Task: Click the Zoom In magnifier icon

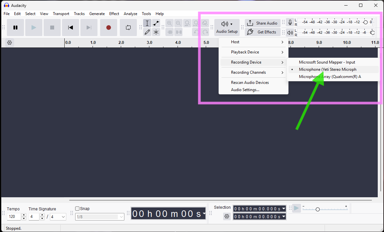Action: coord(169,23)
